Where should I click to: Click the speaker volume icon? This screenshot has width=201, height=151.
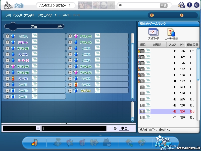121,5
